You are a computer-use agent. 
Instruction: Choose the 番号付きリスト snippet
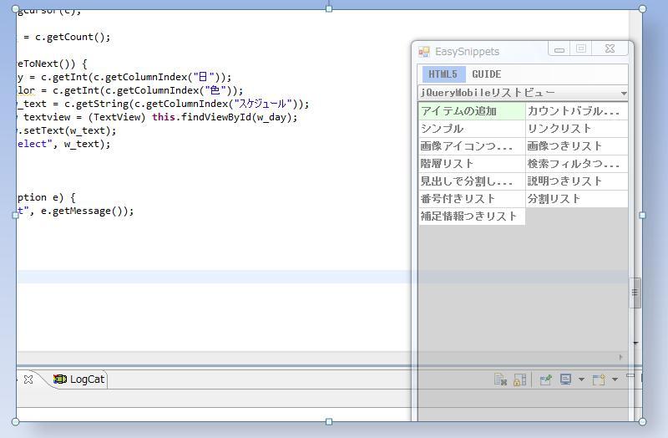tap(472, 199)
